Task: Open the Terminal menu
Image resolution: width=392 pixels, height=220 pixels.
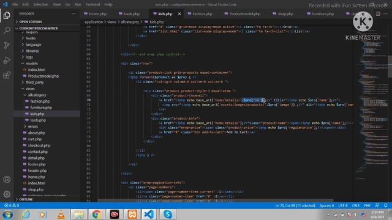Action: click(x=92, y=4)
